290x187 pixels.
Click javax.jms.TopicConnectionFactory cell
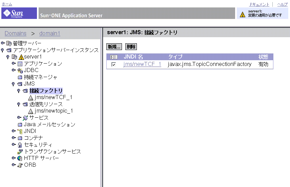(210, 64)
